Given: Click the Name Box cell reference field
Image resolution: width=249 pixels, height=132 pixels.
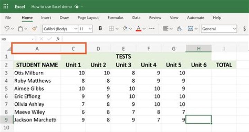Looking at the screenshot, I should [16, 39].
